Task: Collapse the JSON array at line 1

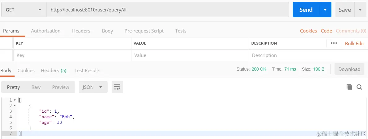Action: [x=14, y=100]
